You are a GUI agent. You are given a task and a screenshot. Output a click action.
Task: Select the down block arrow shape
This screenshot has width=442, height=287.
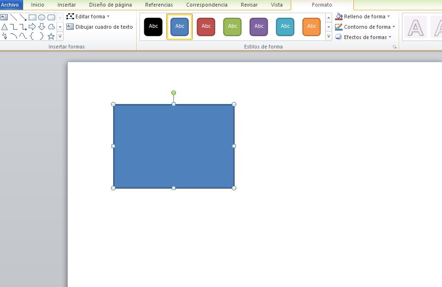point(41,27)
